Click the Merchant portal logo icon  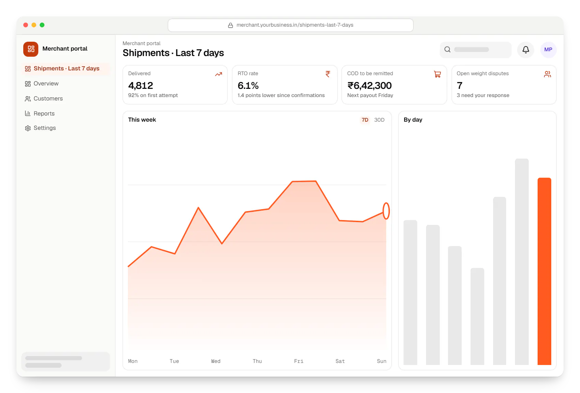[x=31, y=49]
